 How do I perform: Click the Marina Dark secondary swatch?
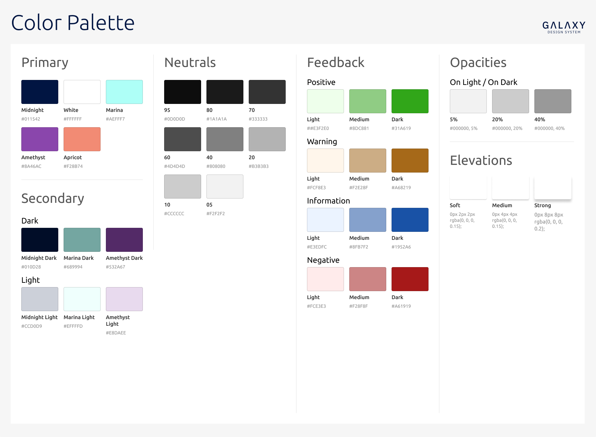[82, 240]
